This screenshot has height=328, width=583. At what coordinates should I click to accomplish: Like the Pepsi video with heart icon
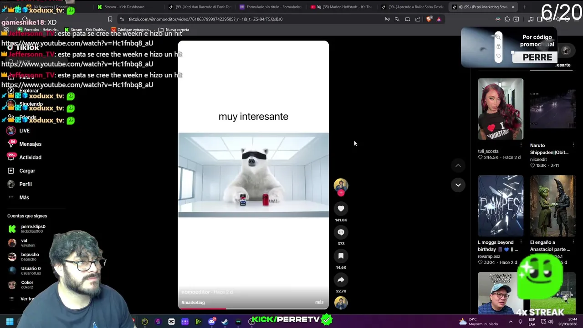341,208
